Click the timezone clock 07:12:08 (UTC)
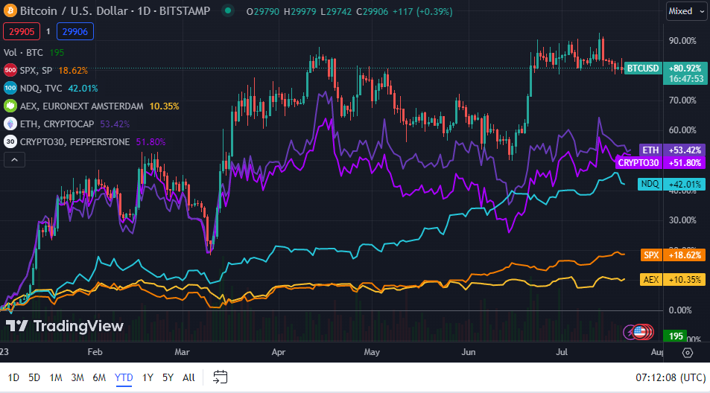 point(671,377)
